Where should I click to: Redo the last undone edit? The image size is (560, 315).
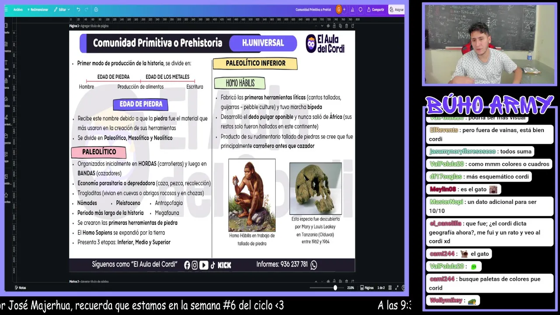pyautogui.click(x=86, y=10)
